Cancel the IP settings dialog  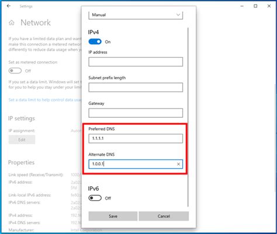click(164, 216)
